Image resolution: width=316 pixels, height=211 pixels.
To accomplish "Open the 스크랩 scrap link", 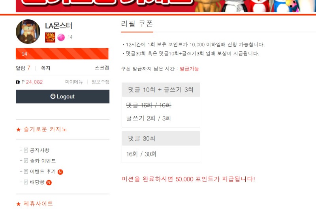I will 102,68.
